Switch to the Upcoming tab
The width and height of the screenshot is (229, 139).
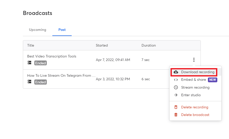tap(38, 30)
